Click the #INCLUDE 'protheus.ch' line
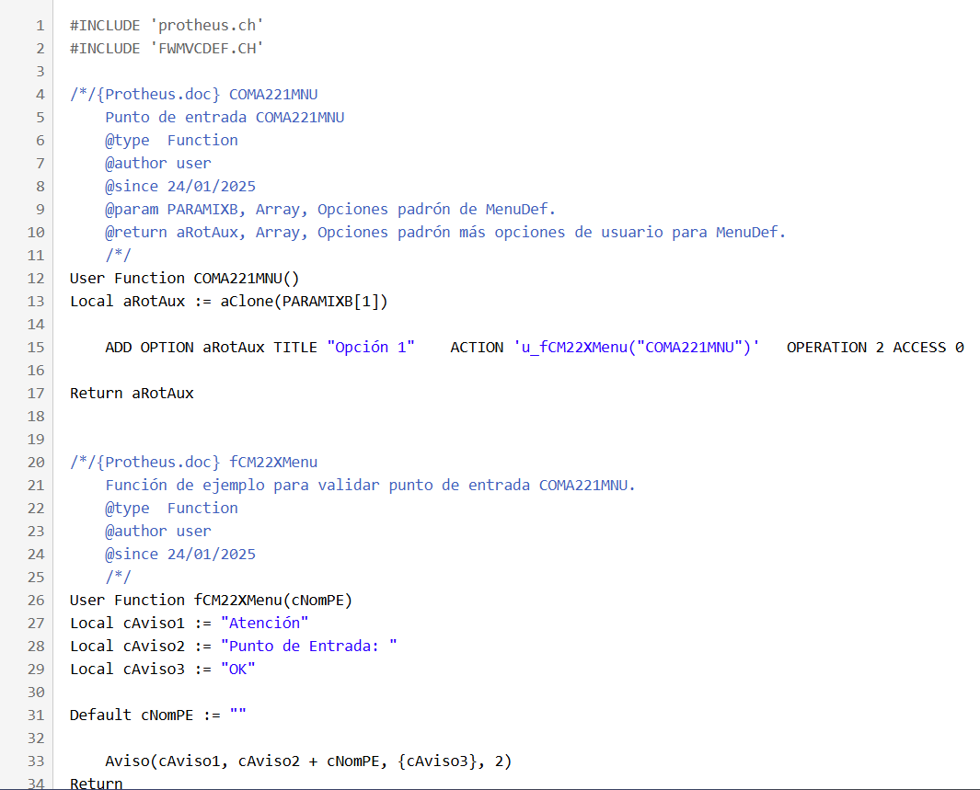Image resolution: width=980 pixels, height=790 pixels. [167, 26]
